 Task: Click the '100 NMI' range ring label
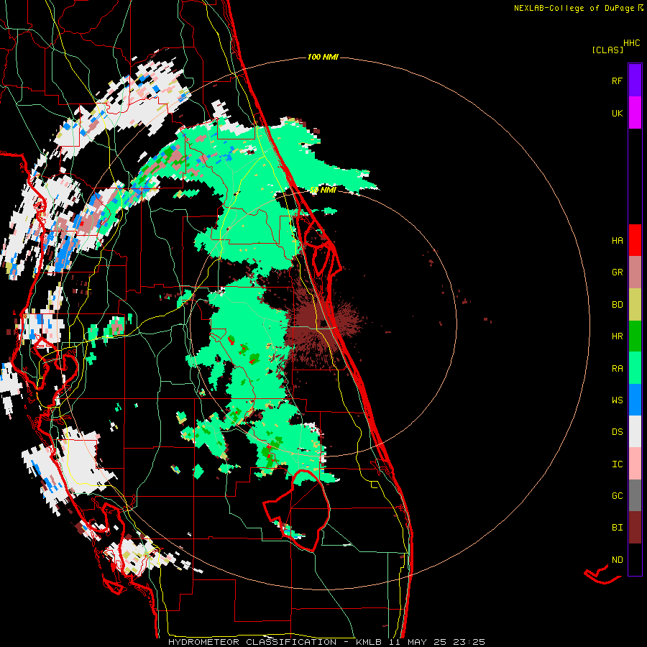(x=323, y=57)
